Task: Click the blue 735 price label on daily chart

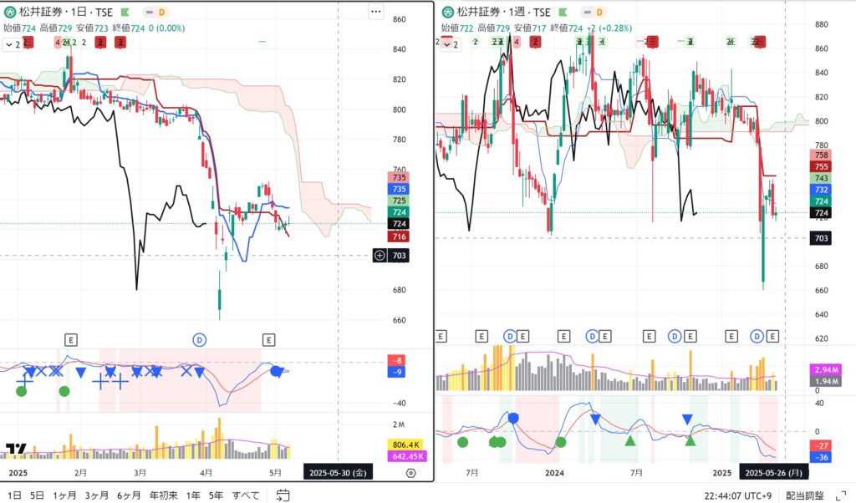Action: [x=399, y=189]
